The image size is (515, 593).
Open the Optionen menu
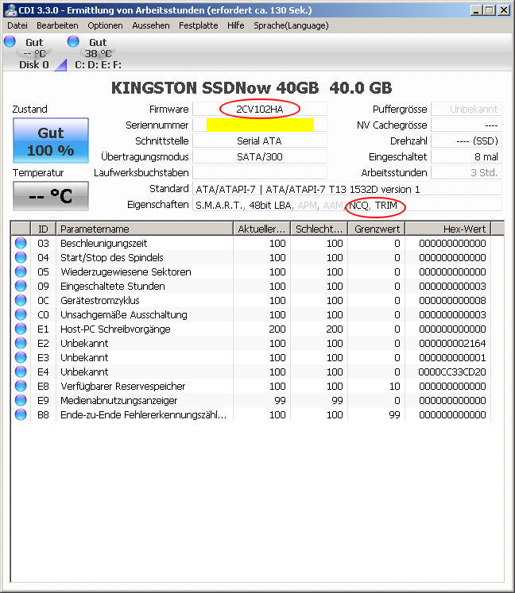pyautogui.click(x=105, y=25)
